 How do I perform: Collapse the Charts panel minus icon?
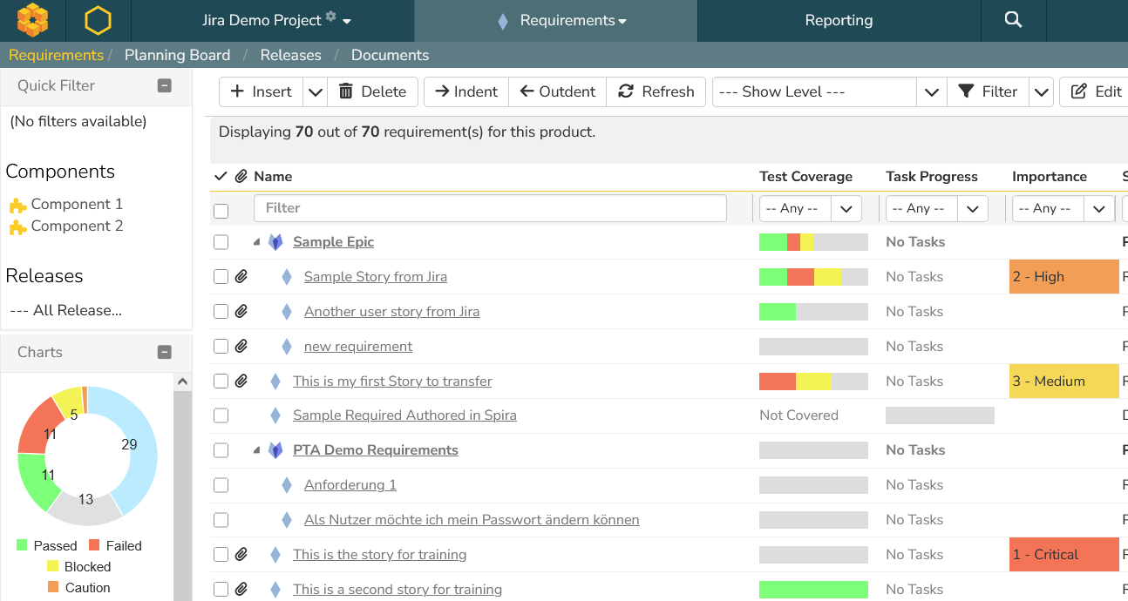(164, 352)
